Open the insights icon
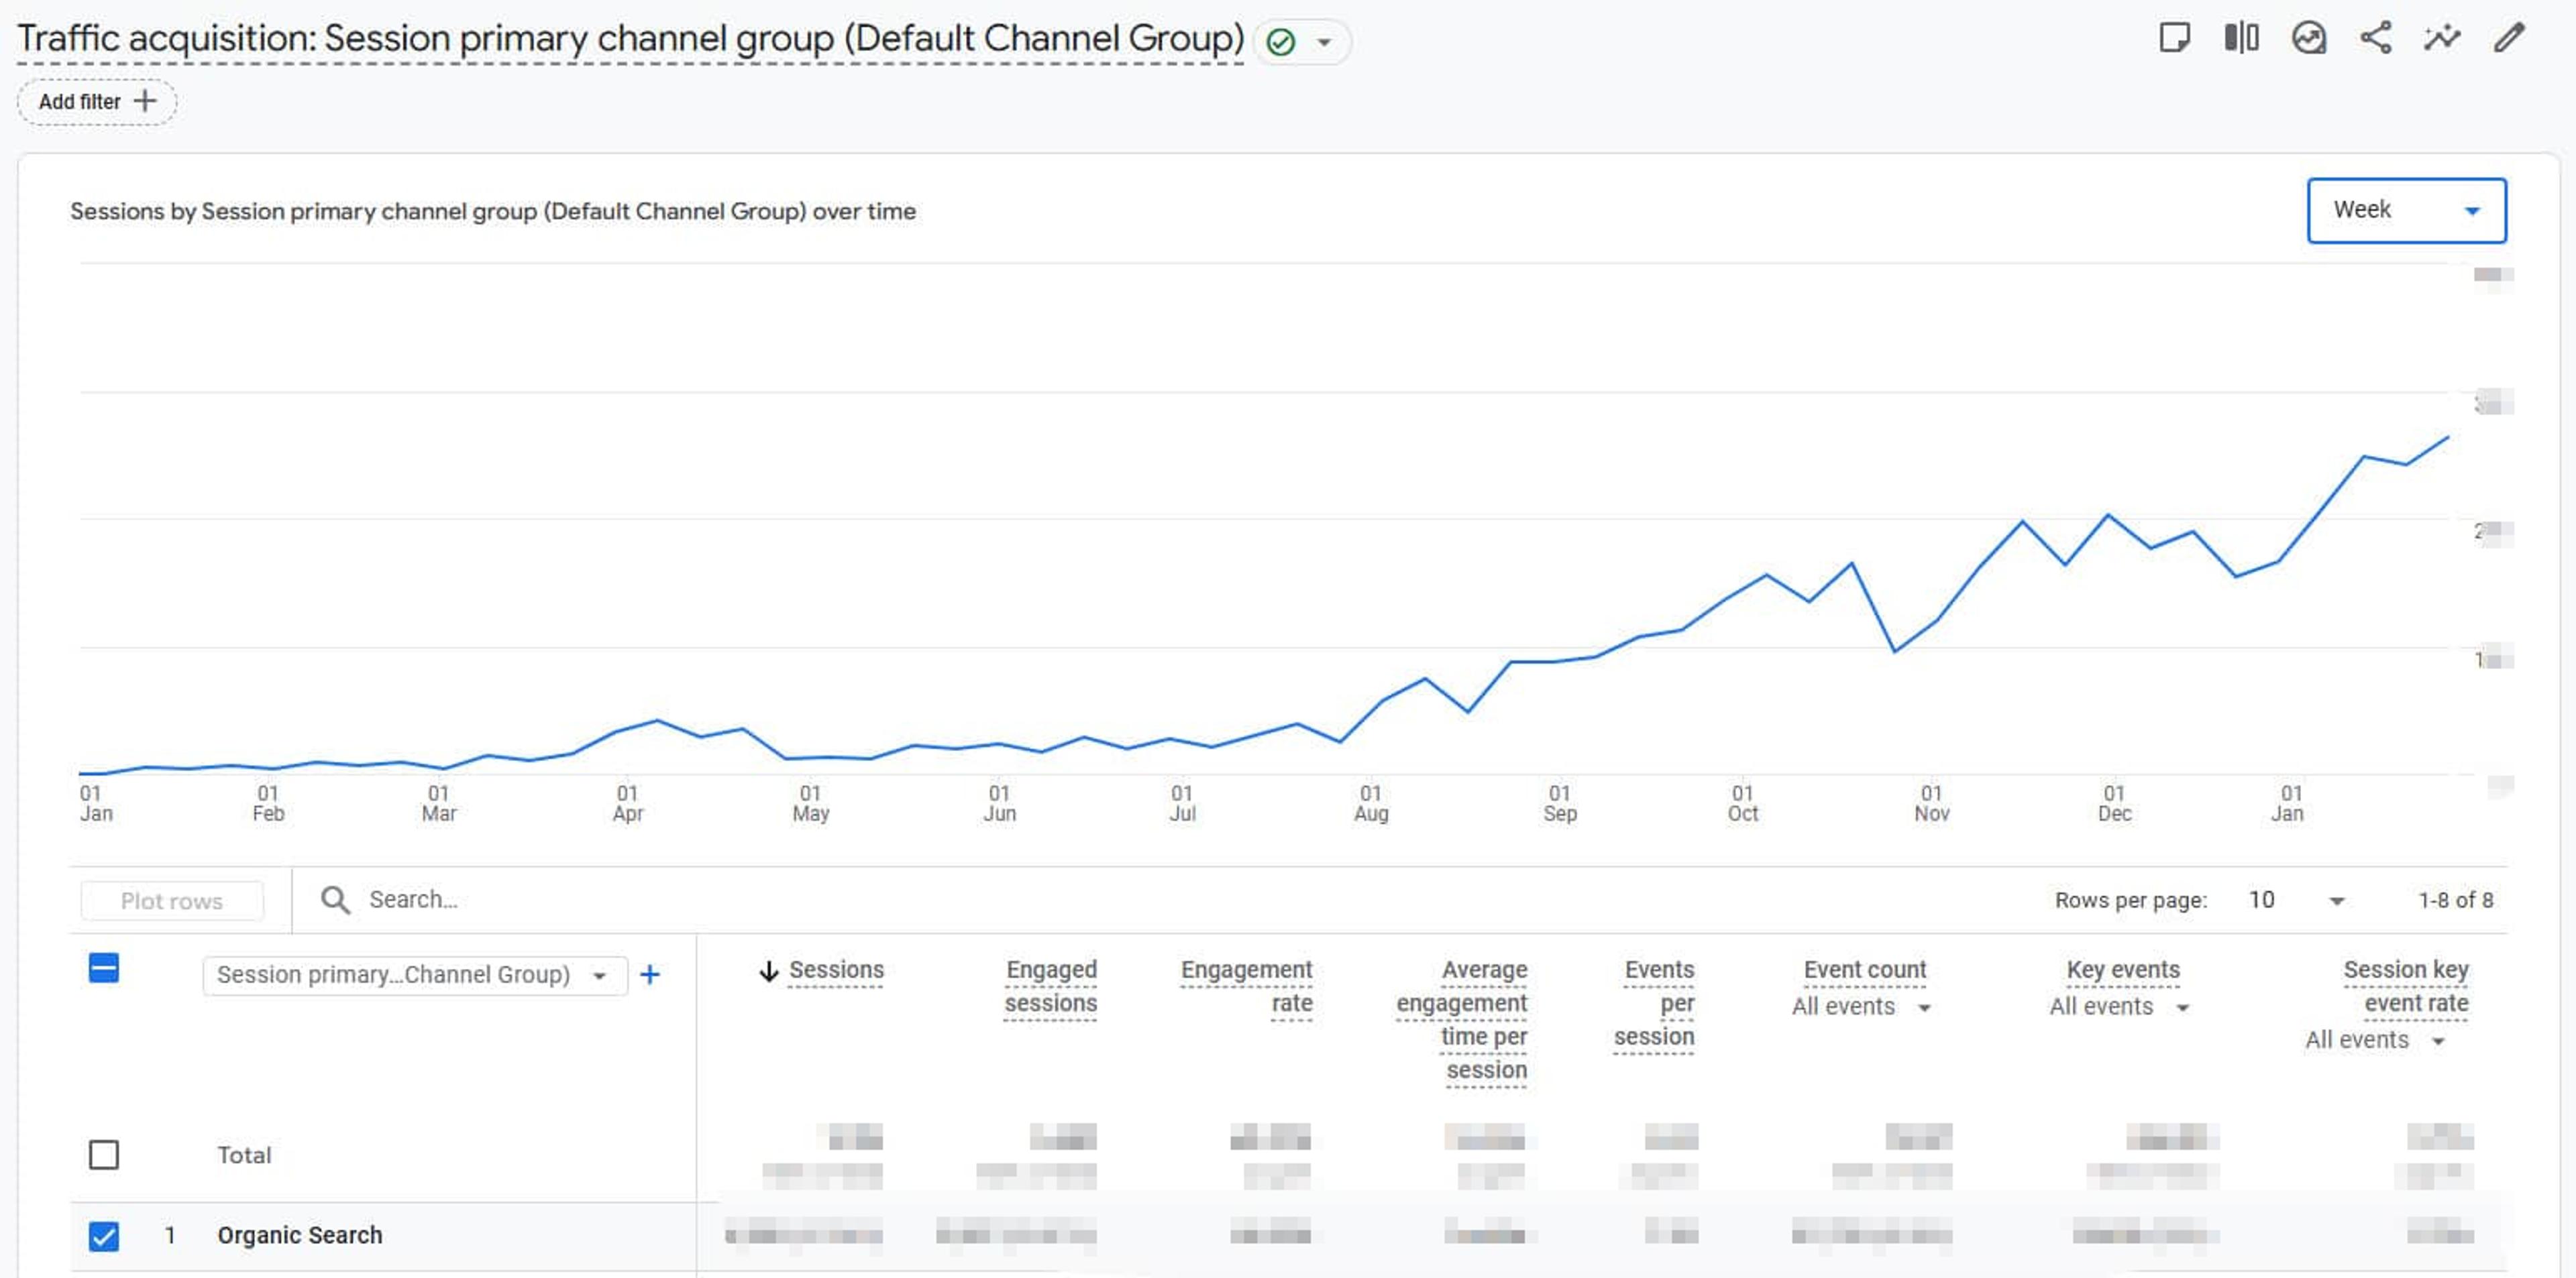This screenshot has width=2576, height=1278. [2308, 39]
